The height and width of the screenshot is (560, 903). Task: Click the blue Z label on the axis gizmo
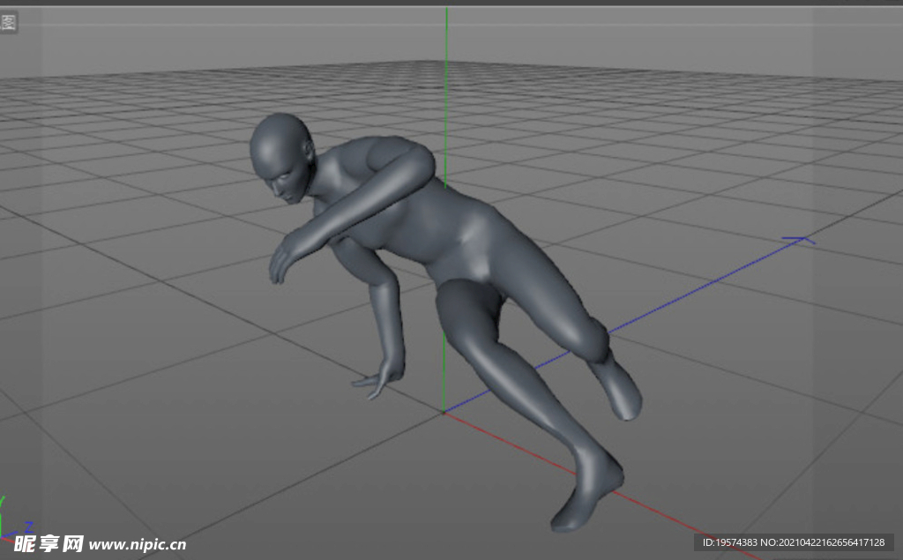point(28,527)
